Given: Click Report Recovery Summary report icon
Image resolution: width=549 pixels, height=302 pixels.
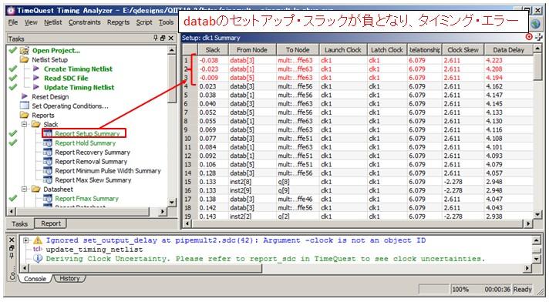Looking at the screenshot, I should [x=48, y=153].
